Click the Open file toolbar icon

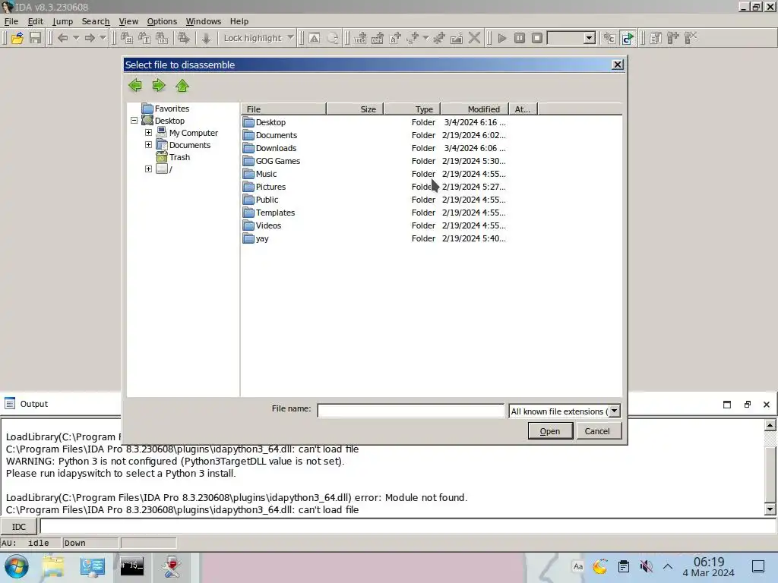coord(17,38)
